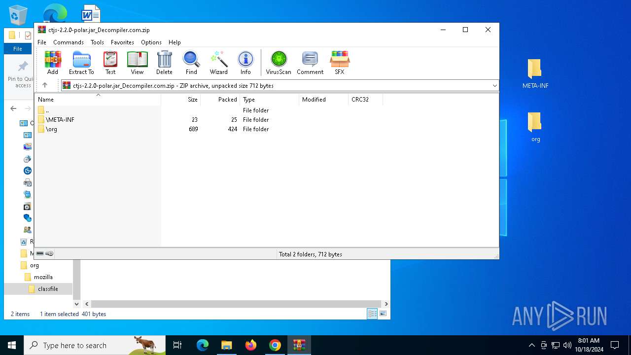
Task: Sort by the Type column header
Action: (x=269, y=99)
